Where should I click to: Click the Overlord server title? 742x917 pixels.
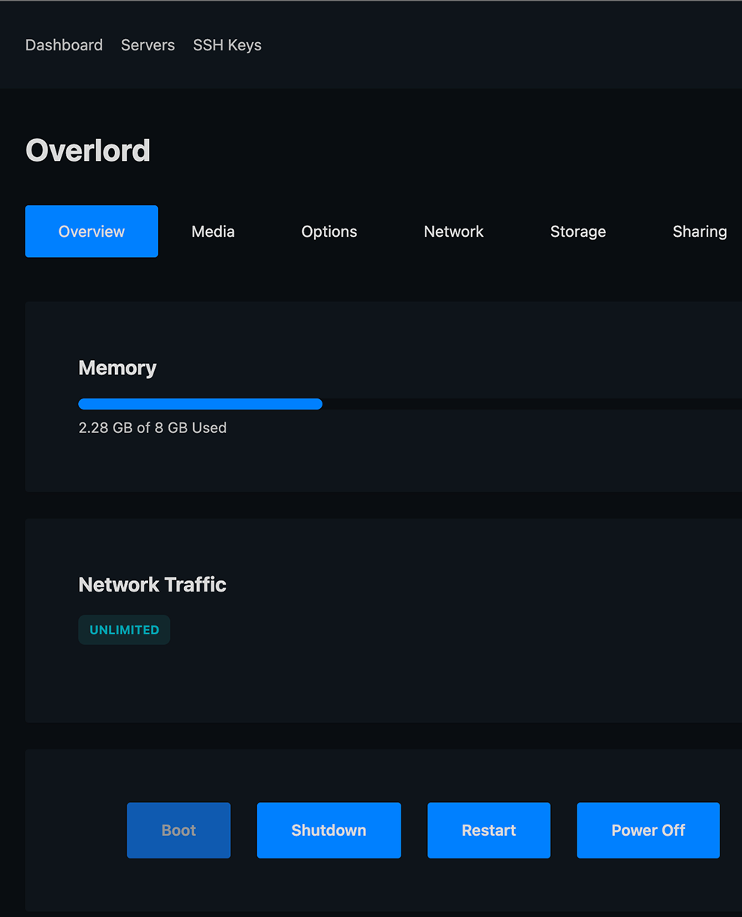88,151
